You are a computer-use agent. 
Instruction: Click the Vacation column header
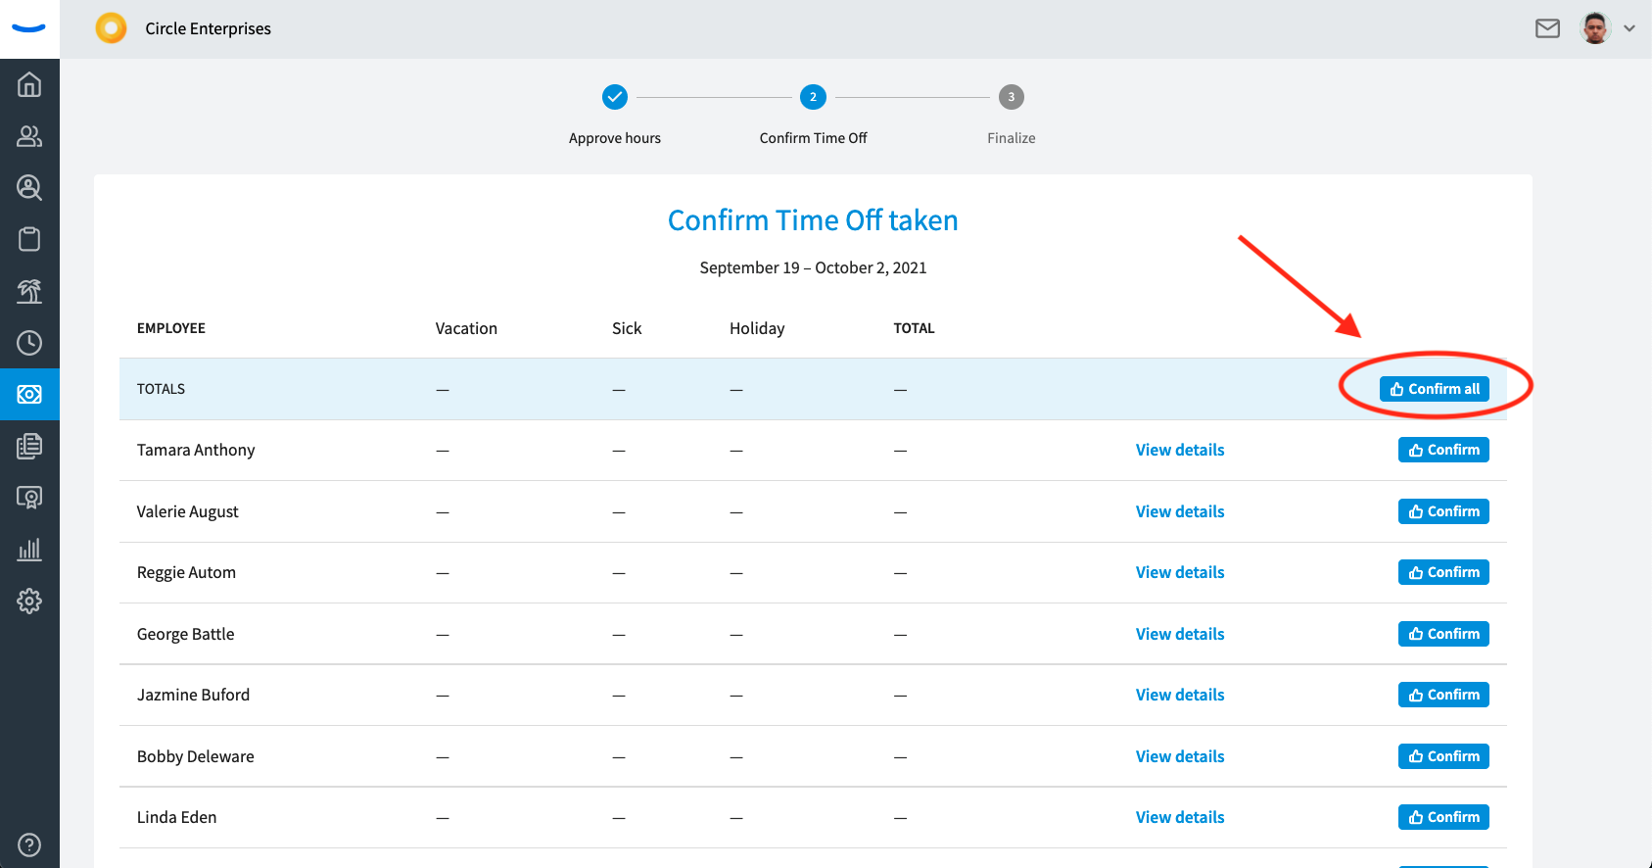466,328
